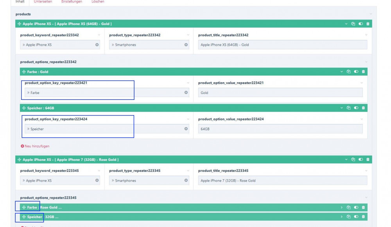Toggle publish switch on Farbe : Gold row
391x227 pixels.
point(356,72)
